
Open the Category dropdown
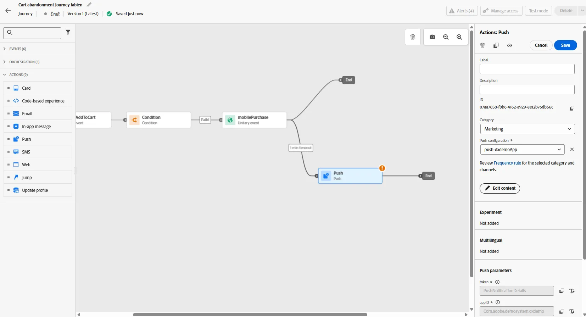point(527,129)
